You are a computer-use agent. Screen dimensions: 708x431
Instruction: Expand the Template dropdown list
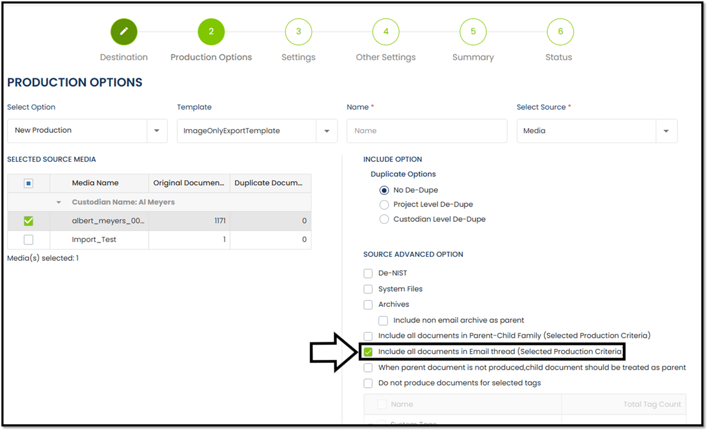point(327,131)
